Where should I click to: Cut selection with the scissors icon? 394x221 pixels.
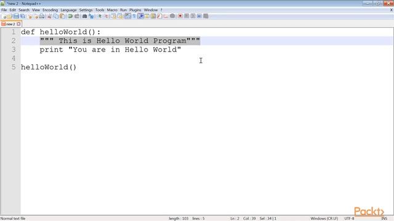coord(49,17)
